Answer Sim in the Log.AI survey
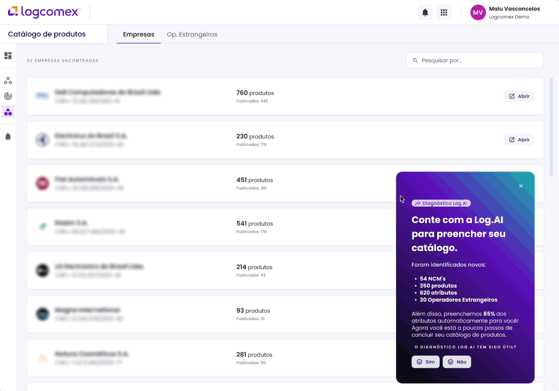Image resolution: width=559 pixels, height=391 pixels. [x=426, y=362]
